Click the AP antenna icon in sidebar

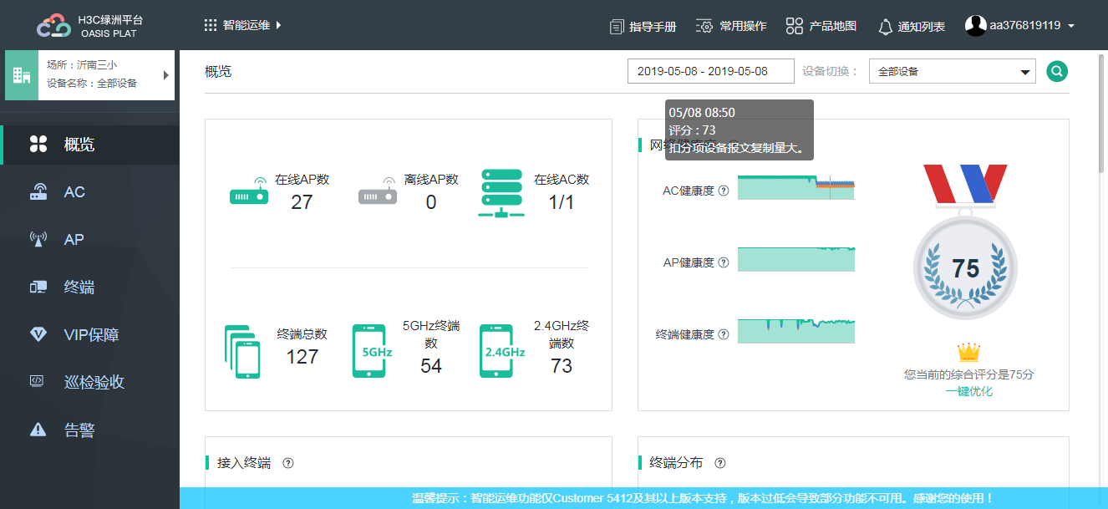point(38,240)
